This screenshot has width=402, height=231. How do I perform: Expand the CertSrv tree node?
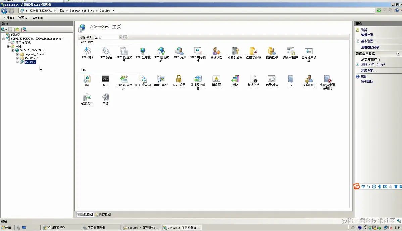[17, 62]
